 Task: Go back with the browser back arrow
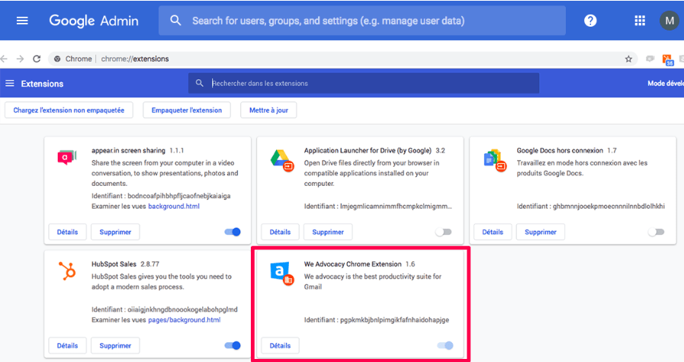point(4,59)
